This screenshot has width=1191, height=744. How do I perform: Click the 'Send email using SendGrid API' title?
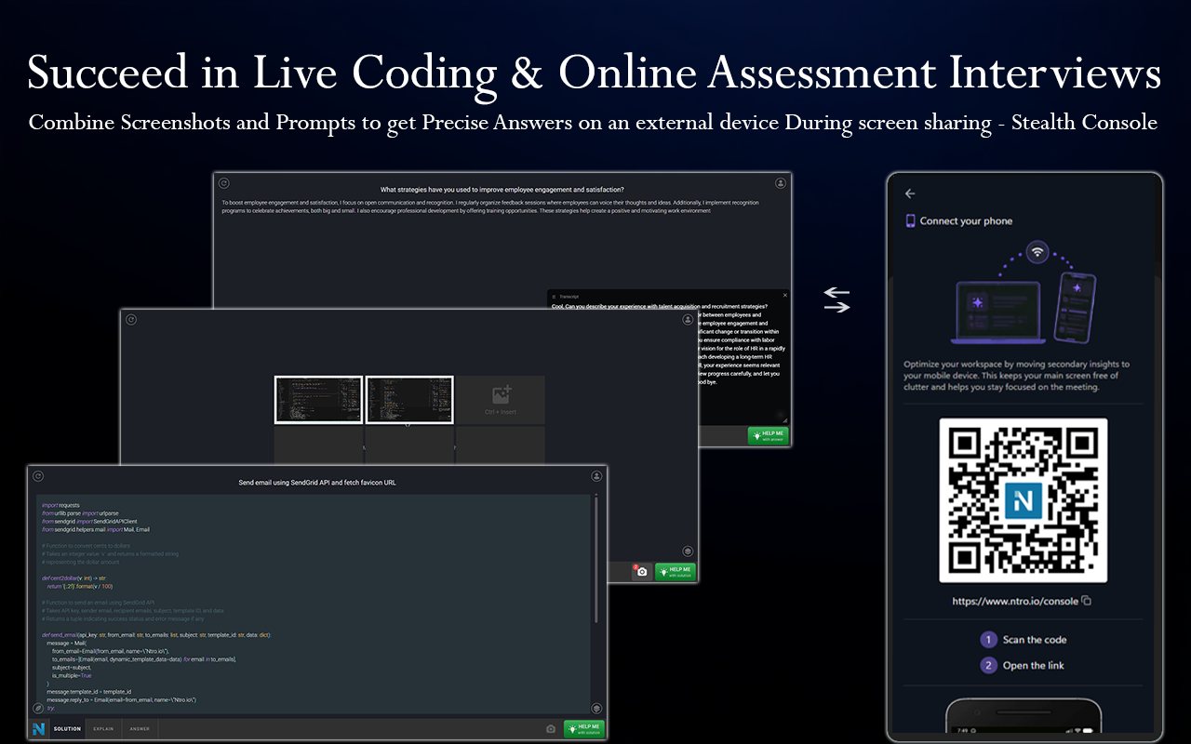coord(317,483)
